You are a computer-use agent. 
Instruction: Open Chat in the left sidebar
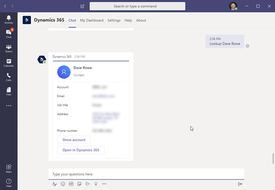pos(8,33)
